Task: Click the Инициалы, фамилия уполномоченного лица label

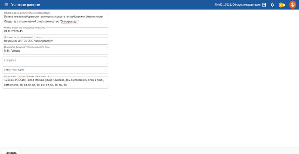Action: pyautogui.click(x=27, y=47)
